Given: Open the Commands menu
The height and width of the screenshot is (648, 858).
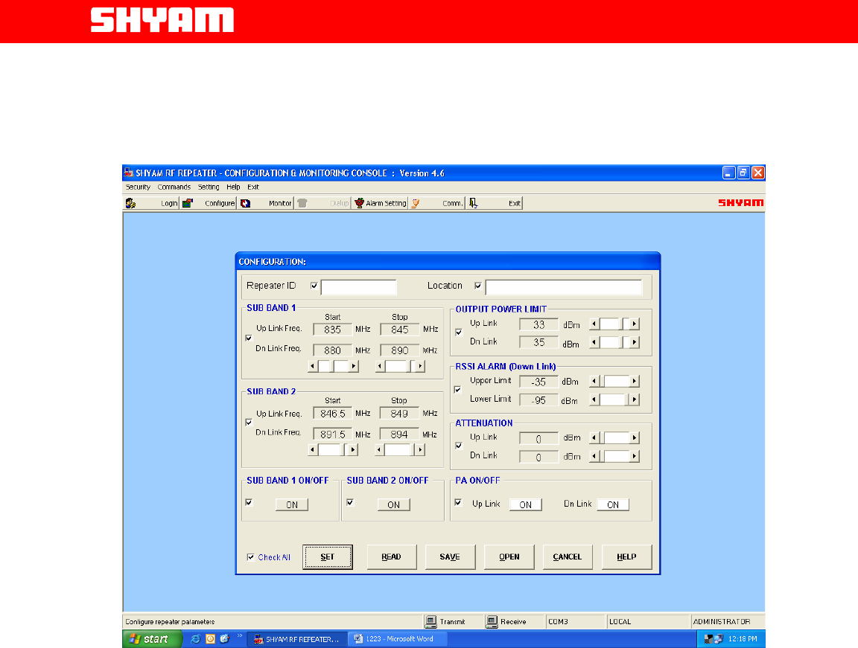Looking at the screenshot, I should pos(174,187).
